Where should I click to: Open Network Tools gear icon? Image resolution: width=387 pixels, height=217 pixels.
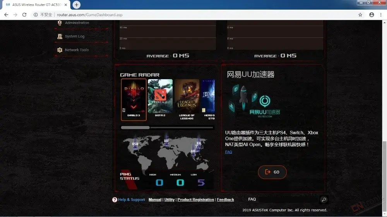[60, 50]
